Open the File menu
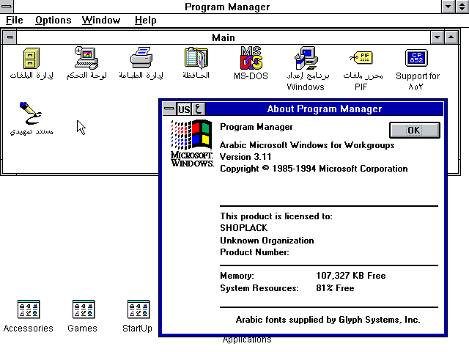The image size is (469, 352). [x=15, y=21]
